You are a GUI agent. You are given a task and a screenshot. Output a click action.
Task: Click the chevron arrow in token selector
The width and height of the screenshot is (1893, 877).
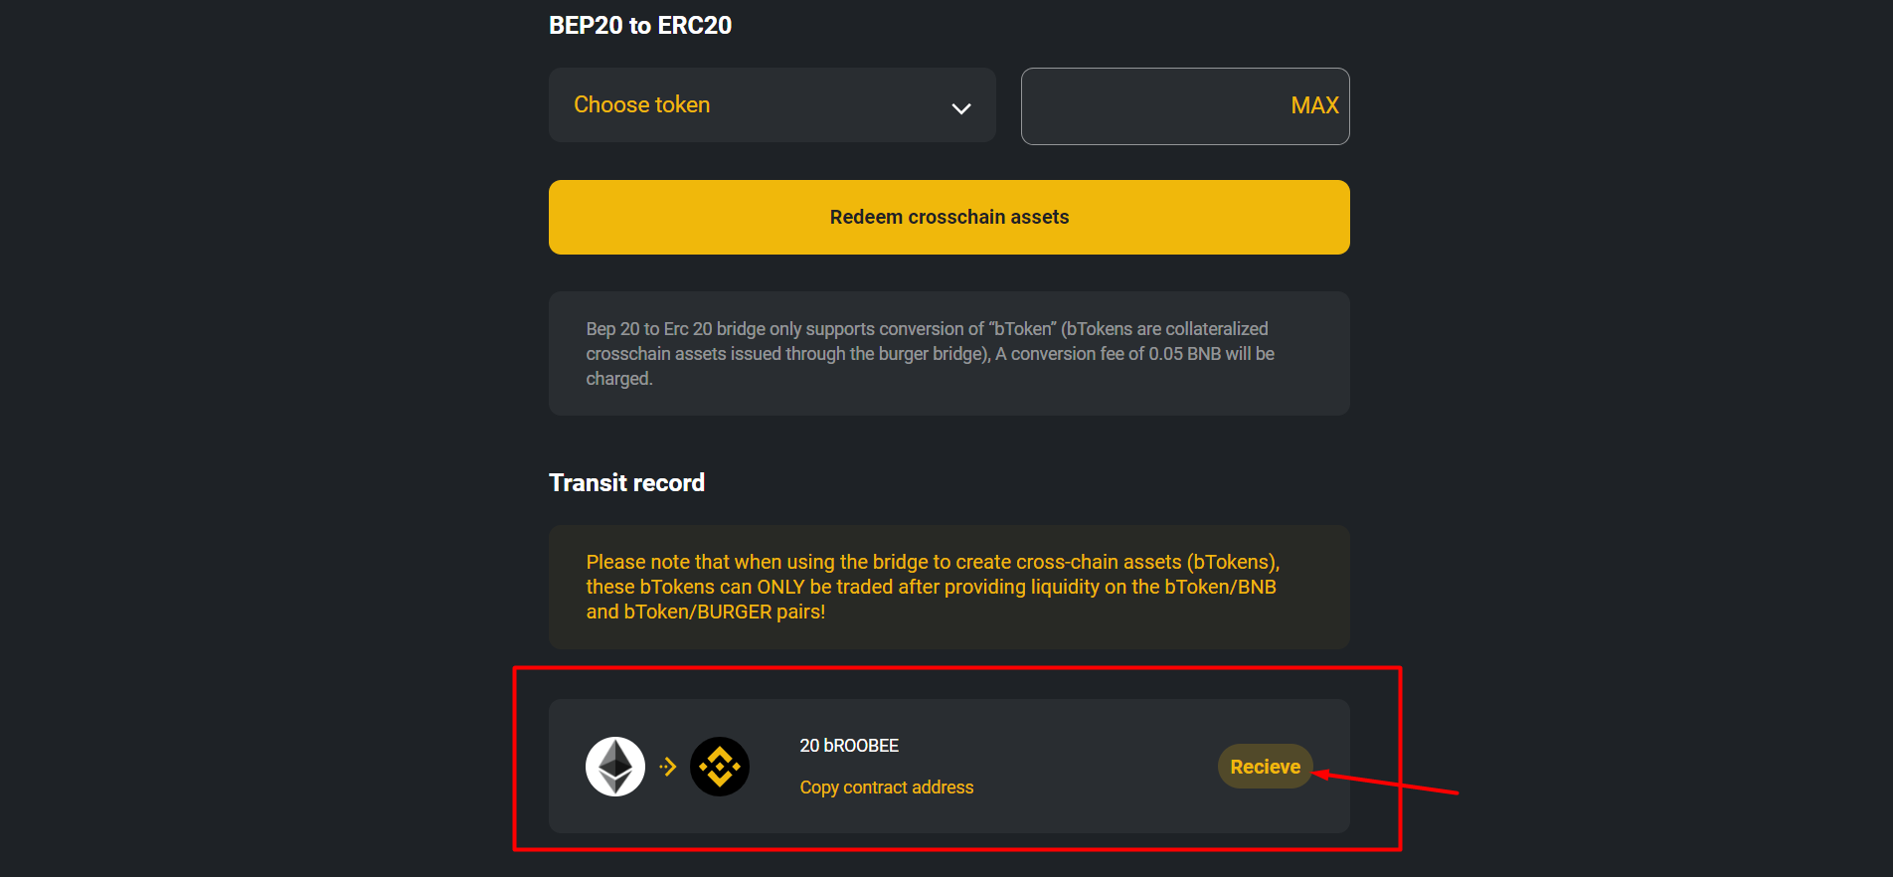[x=960, y=108]
